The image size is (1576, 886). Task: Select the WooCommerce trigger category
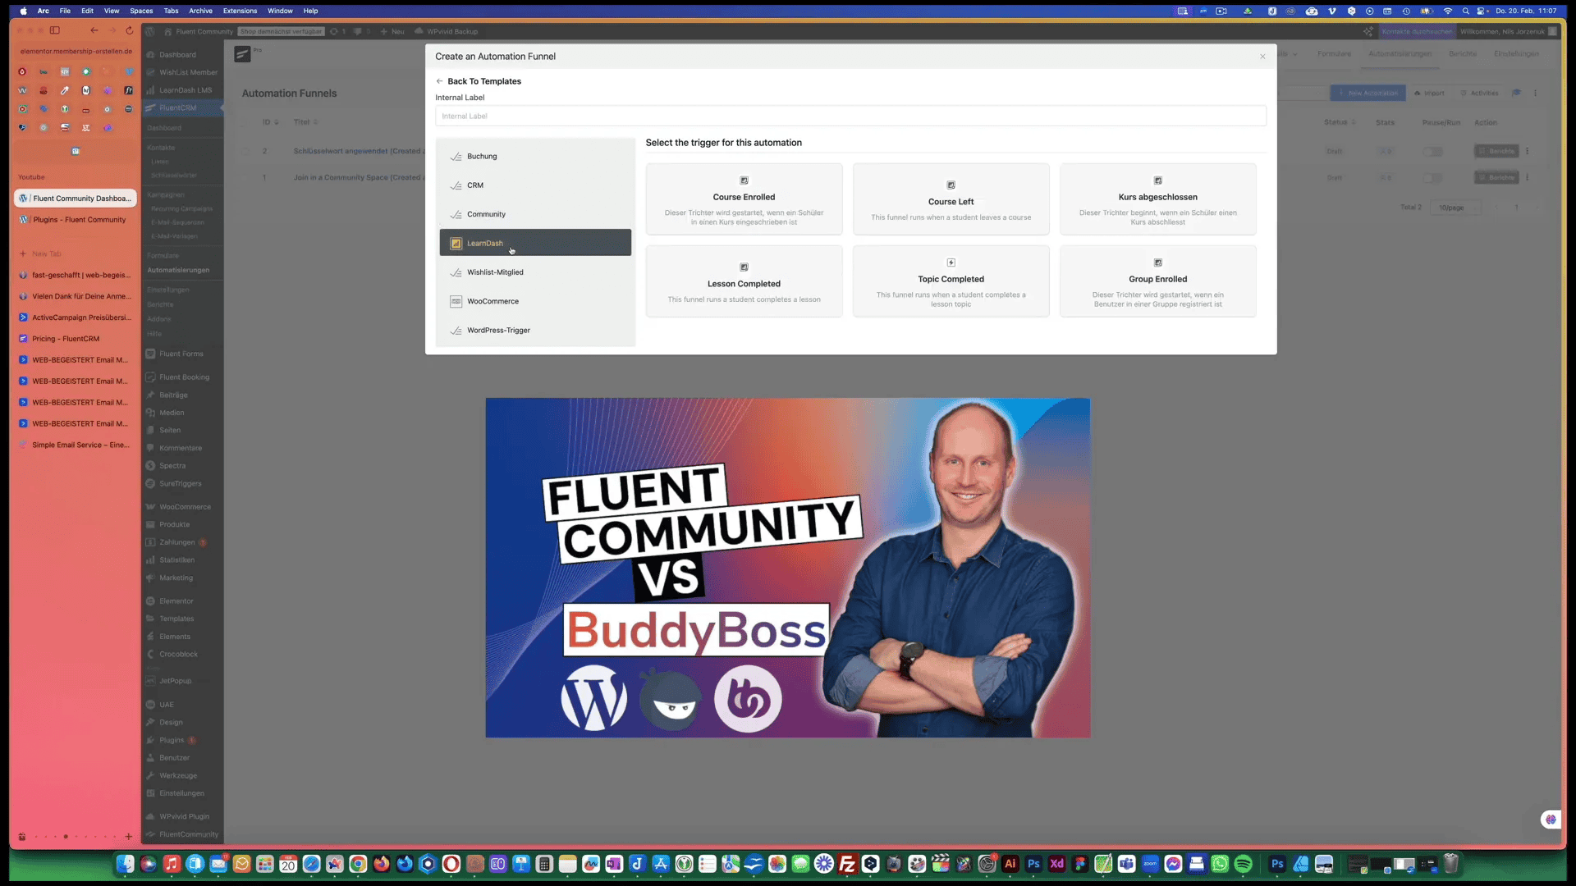click(535, 301)
